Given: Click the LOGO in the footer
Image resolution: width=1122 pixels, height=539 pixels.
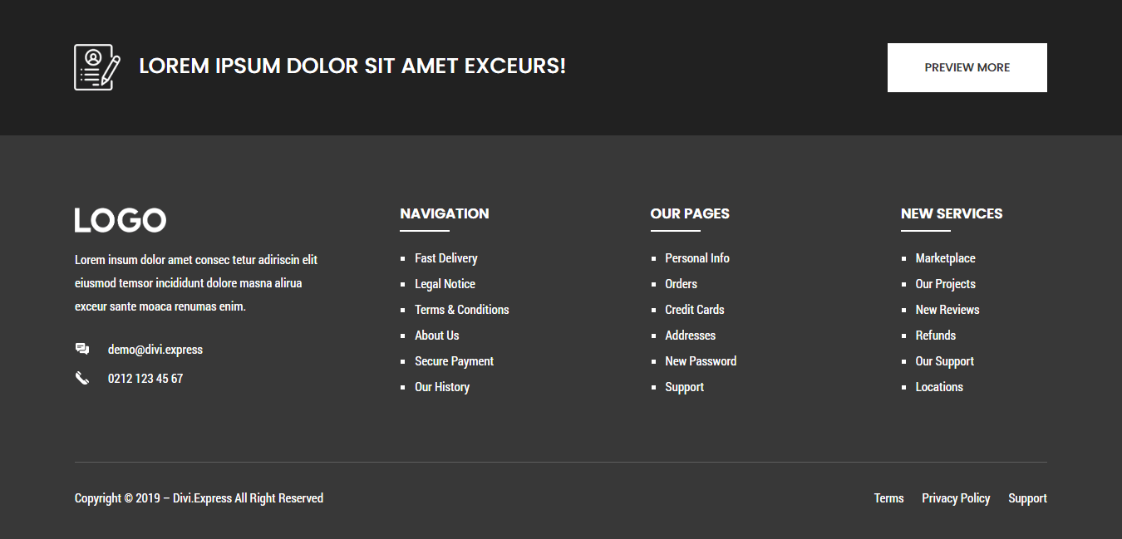Looking at the screenshot, I should pos(121,220).
